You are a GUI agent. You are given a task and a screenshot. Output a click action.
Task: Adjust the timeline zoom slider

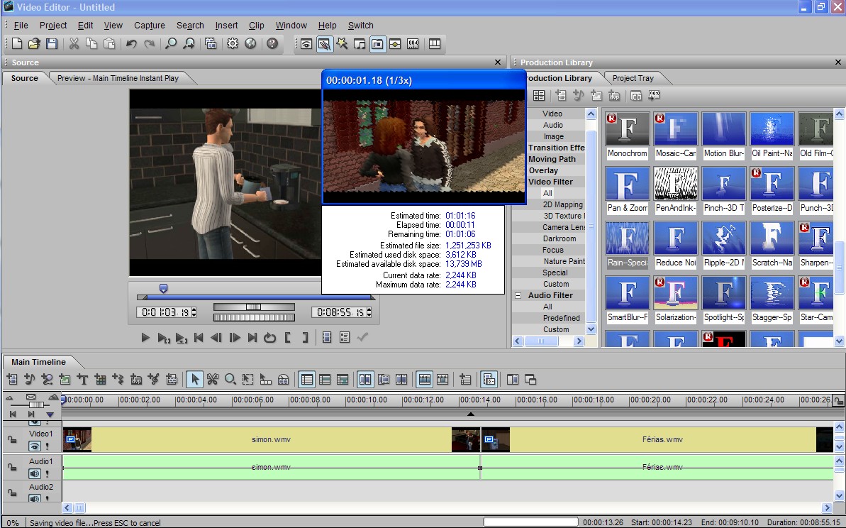pos(35,405)
